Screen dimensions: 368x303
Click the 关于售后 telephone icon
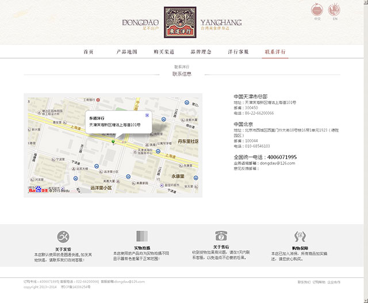coord(221,236)
